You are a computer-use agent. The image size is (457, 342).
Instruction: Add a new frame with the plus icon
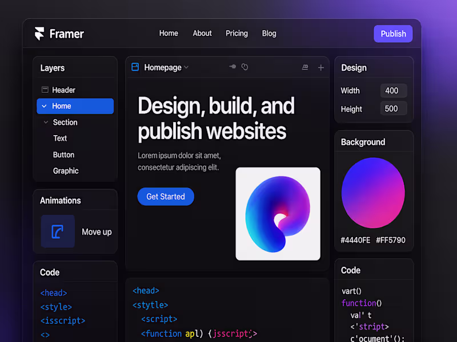321,67
